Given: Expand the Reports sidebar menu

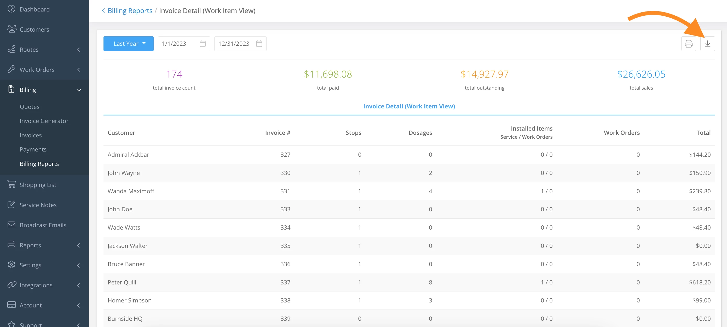Looking at the screenshot, I should pyautogui.click(x=78, y=245).
